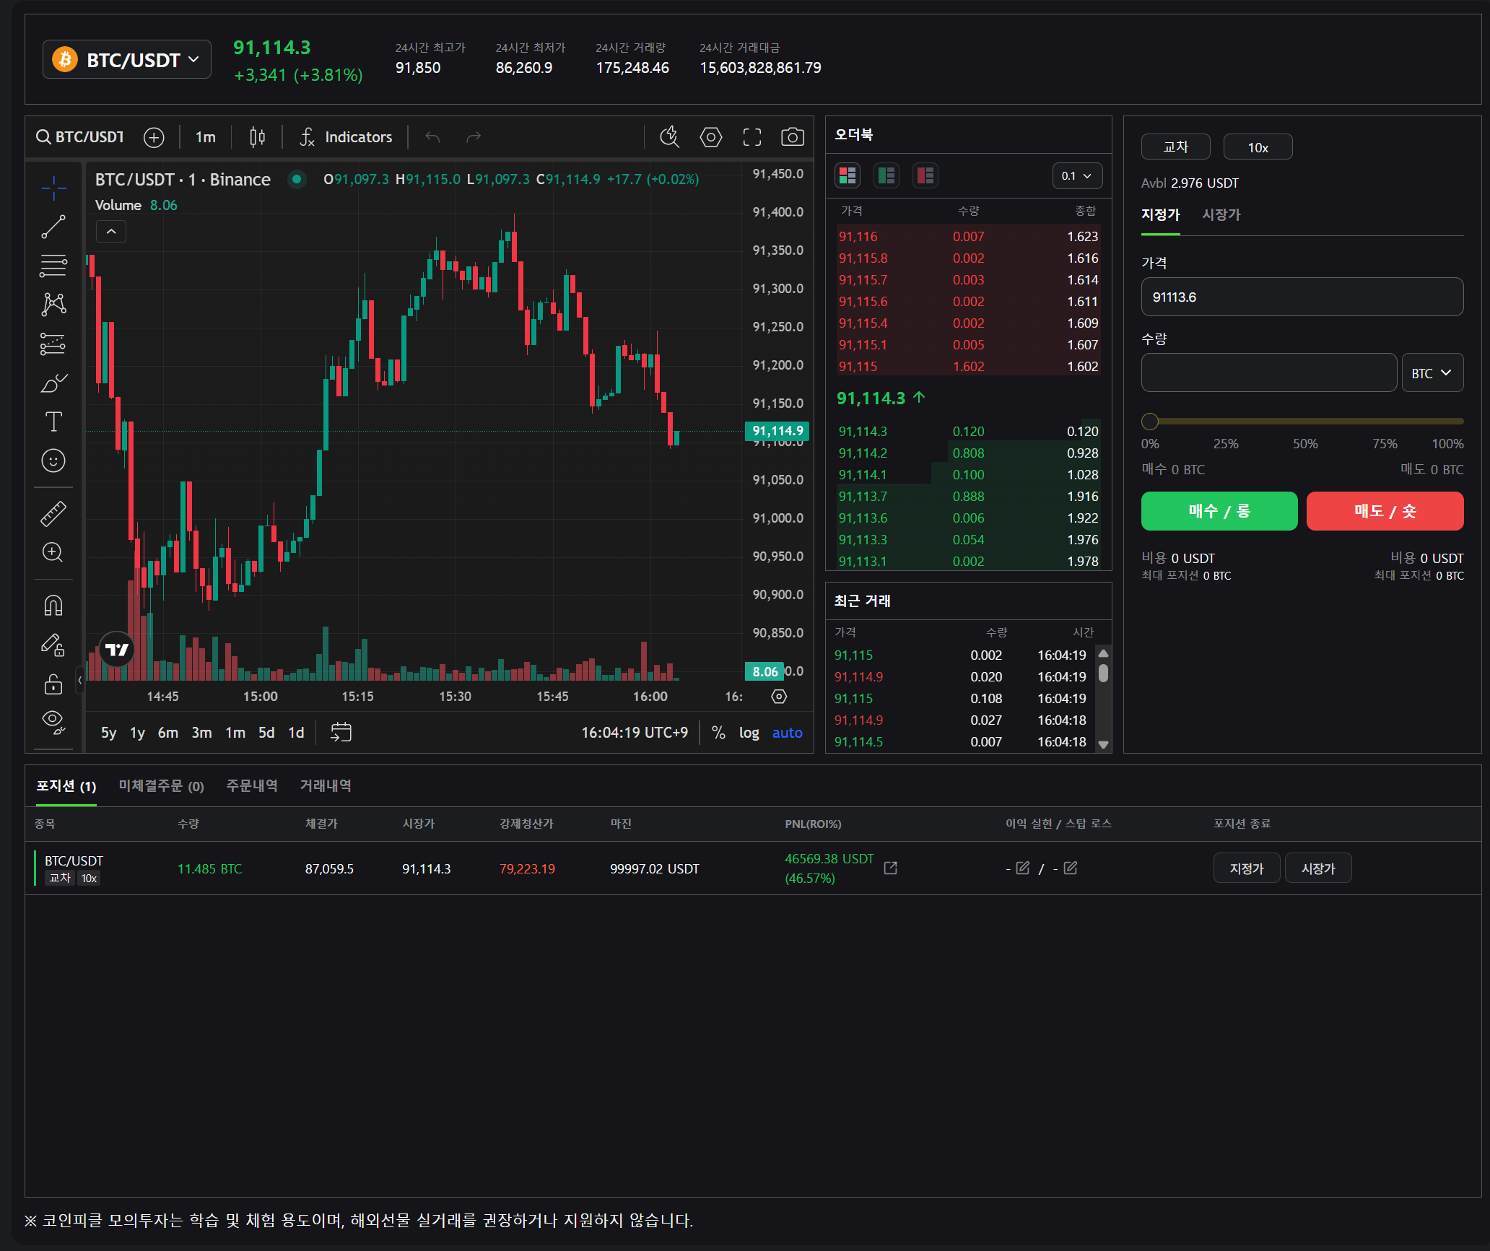
Task: Switch to 시장가 order tab
Action: pyautogui.click(x=1221, y=214)
